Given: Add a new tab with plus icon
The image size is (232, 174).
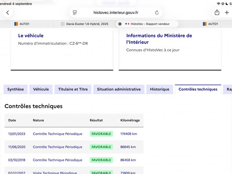Looking at the screenshot, I should coord(227,12).
